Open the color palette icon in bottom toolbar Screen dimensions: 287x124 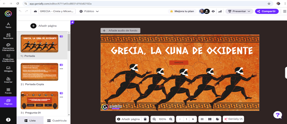[x=217, y=119]
